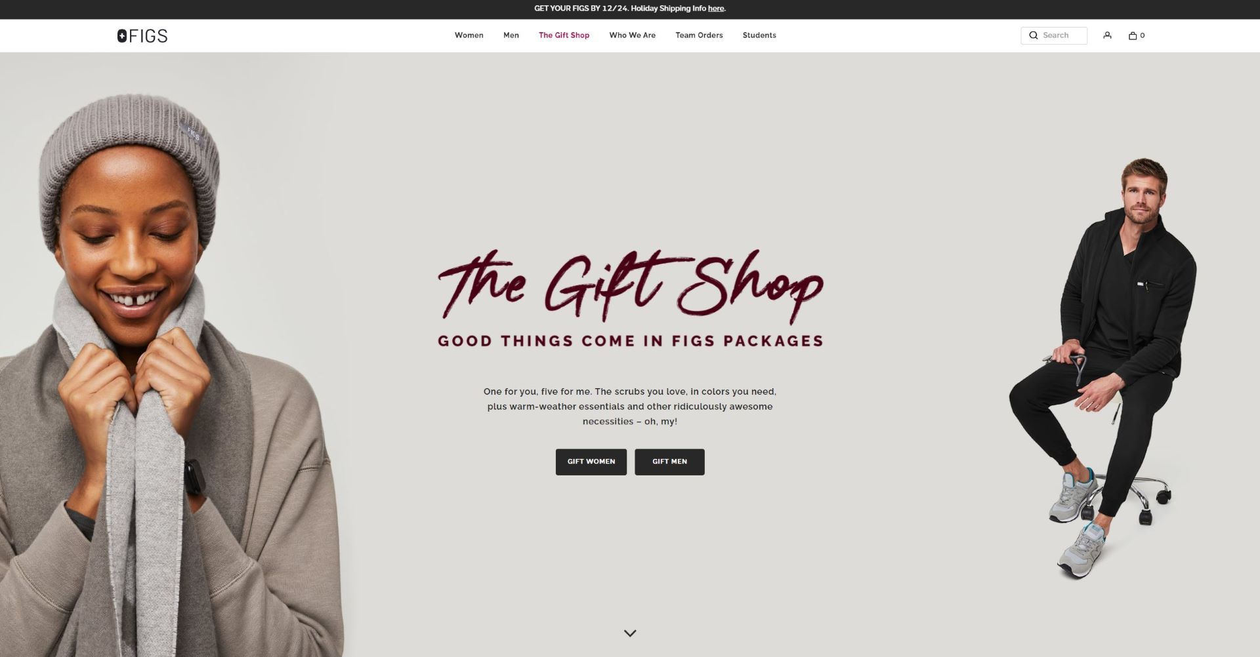Image resolution: width=1260 pixels, height=657 pixels.
Task: Click the cart item count number
Action: [x=1143, y=35]
